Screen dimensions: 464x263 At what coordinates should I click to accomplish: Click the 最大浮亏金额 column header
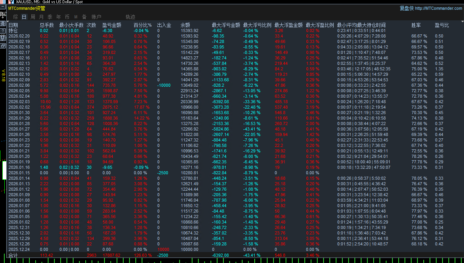point(226,25)
